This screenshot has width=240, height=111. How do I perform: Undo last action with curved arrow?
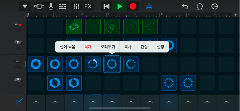pyautogui.click(x=185, y=7)
